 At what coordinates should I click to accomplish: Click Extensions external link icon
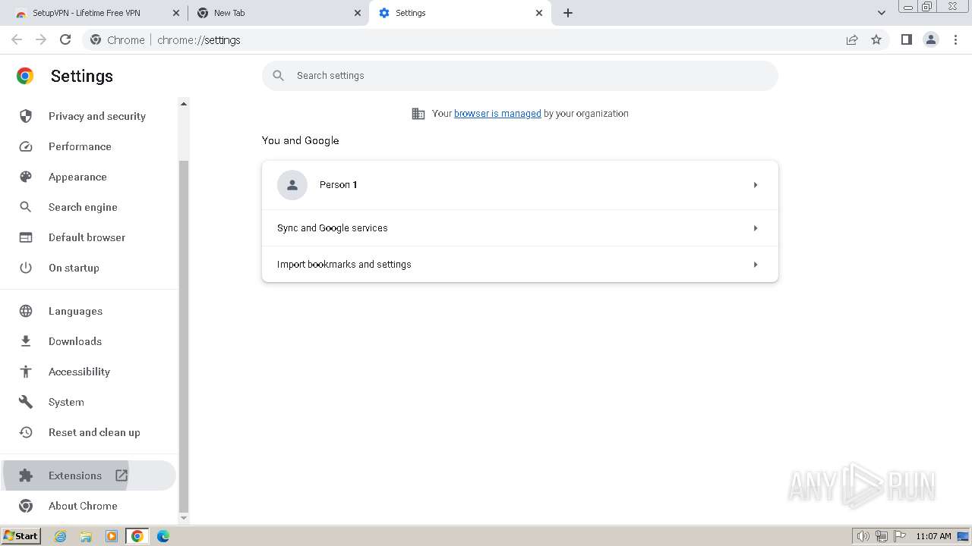pos(121,475)
